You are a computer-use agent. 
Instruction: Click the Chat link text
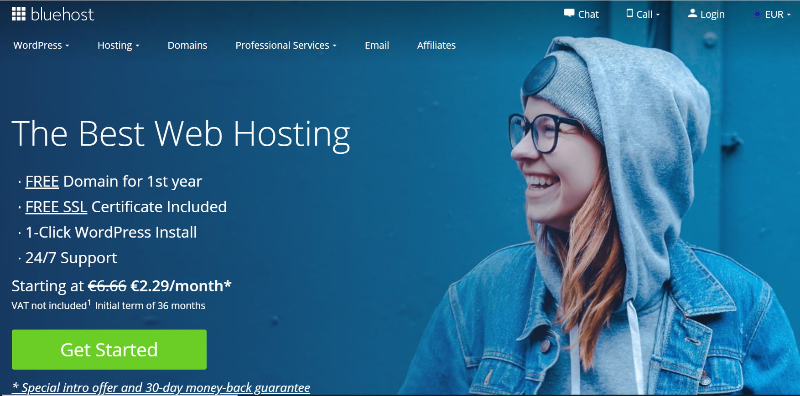pyautogui.click(x=588, y=14)
